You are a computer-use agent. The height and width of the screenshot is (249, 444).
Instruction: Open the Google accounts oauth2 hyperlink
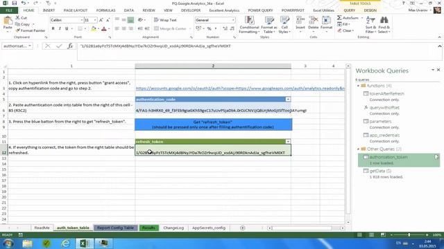point(240,89)
